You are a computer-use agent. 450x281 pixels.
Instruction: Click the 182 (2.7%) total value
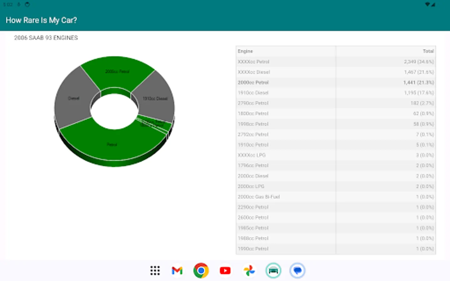click(x=422, y=103)
